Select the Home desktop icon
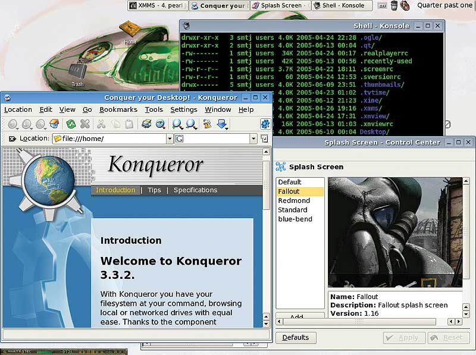476x355 pixels. [130, 33]
